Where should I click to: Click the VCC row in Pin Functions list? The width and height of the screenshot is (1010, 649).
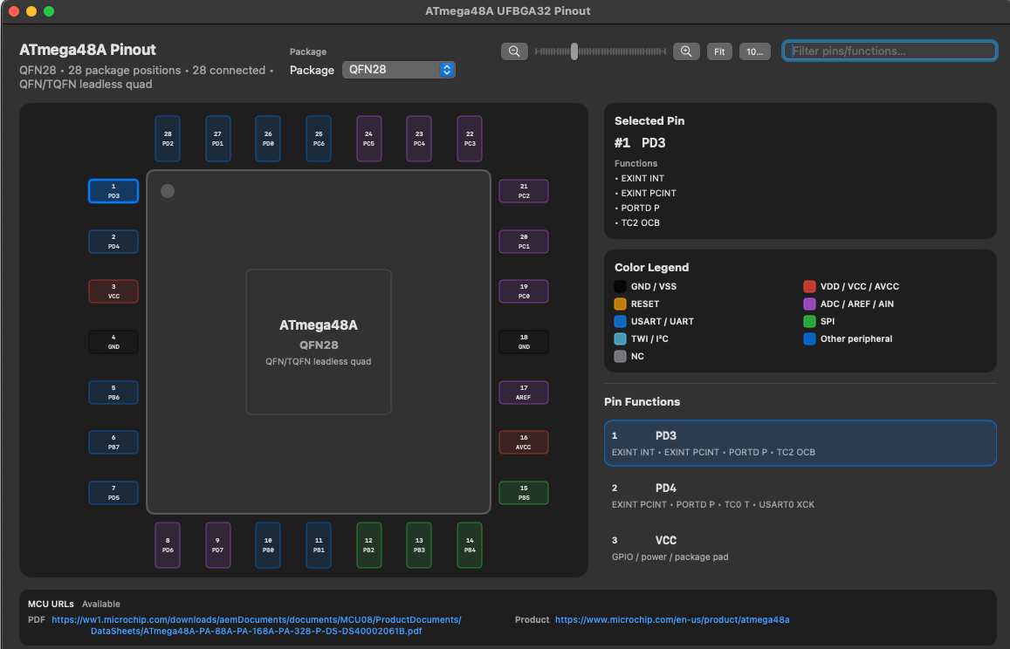800,548
